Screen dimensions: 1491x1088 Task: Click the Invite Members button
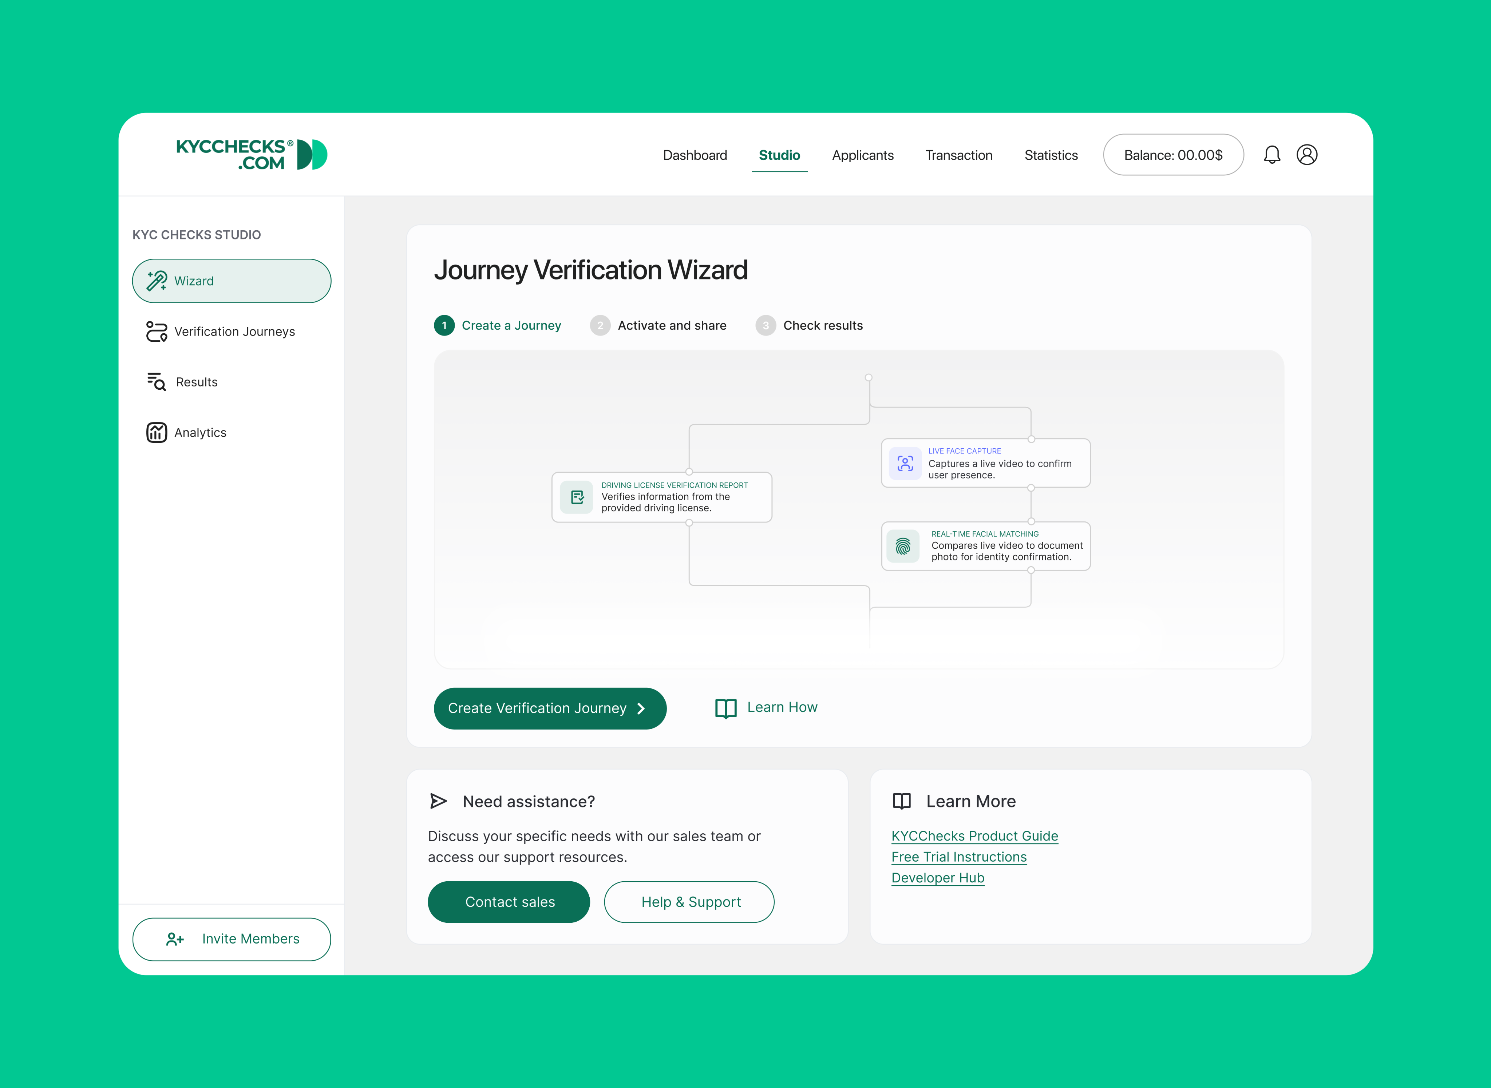click(232, 939)
